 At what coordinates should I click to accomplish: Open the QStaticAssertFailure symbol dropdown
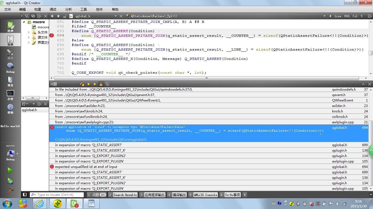pos(226,16)
